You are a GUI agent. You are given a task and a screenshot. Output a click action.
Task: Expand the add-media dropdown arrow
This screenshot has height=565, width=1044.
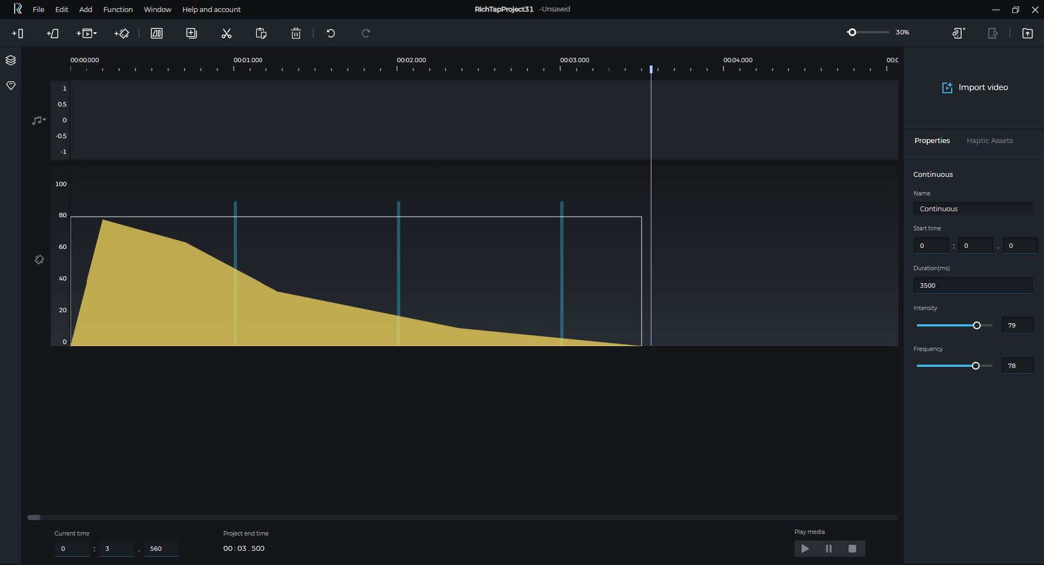(x=94, y=34)
